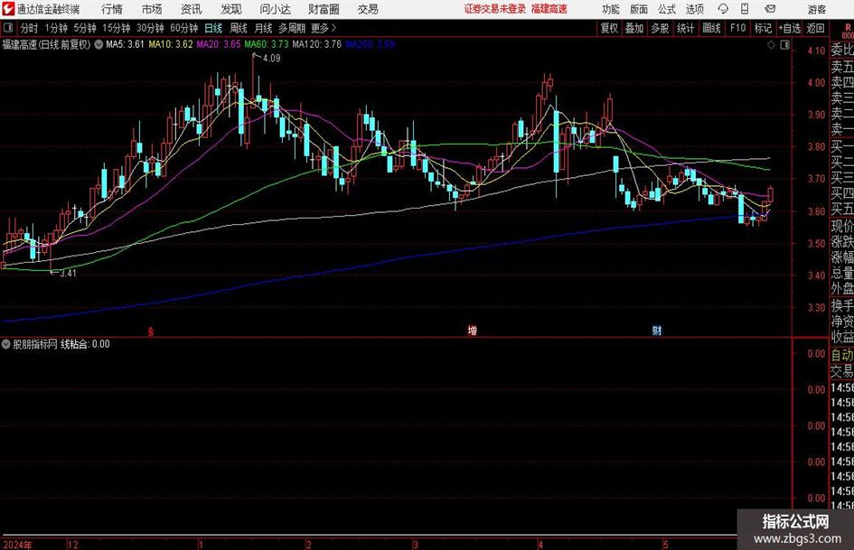Open the 市场 menu

click(152, 9)
